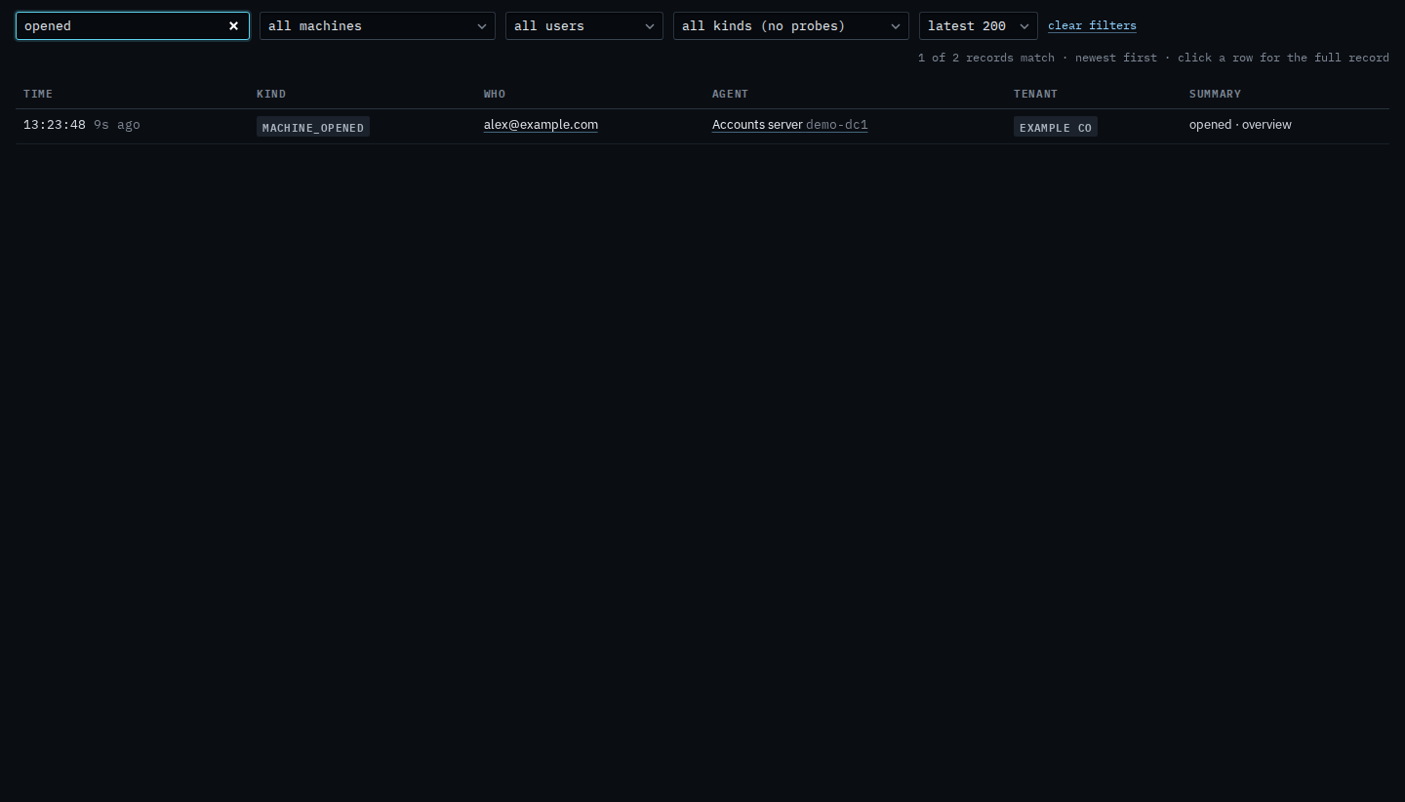Click the TENANT column header
The height and width of the screenshot is (802, 1405).
1035,94
